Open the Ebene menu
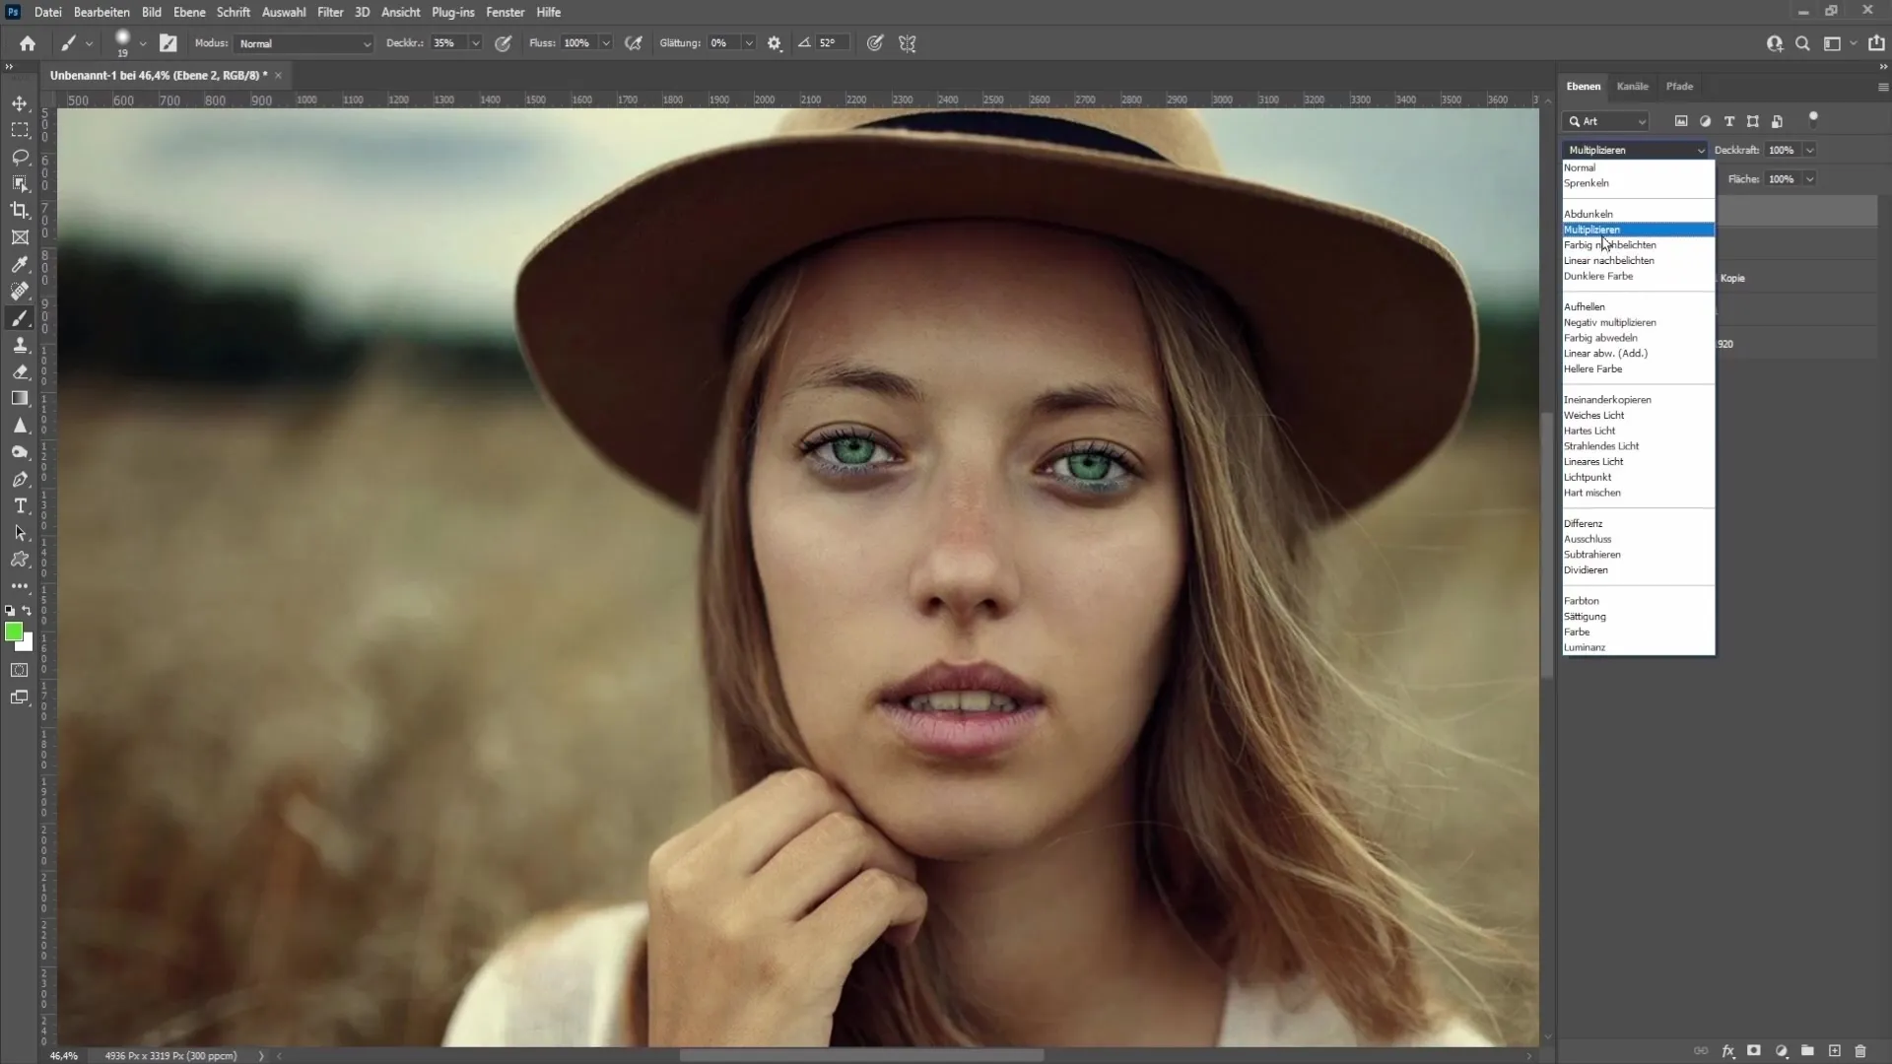The image size is (1892, 1064). (x=189, y=12)
